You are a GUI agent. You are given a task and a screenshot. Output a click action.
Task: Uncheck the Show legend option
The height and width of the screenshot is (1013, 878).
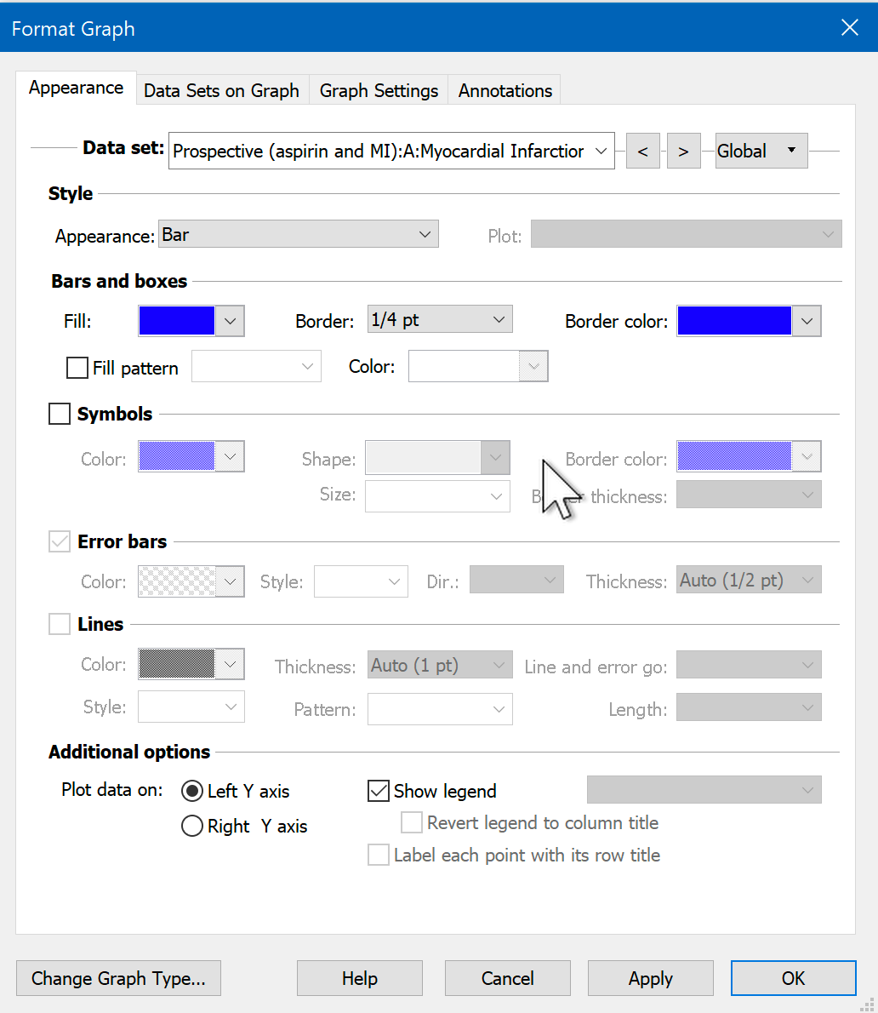tap(379, 792)
